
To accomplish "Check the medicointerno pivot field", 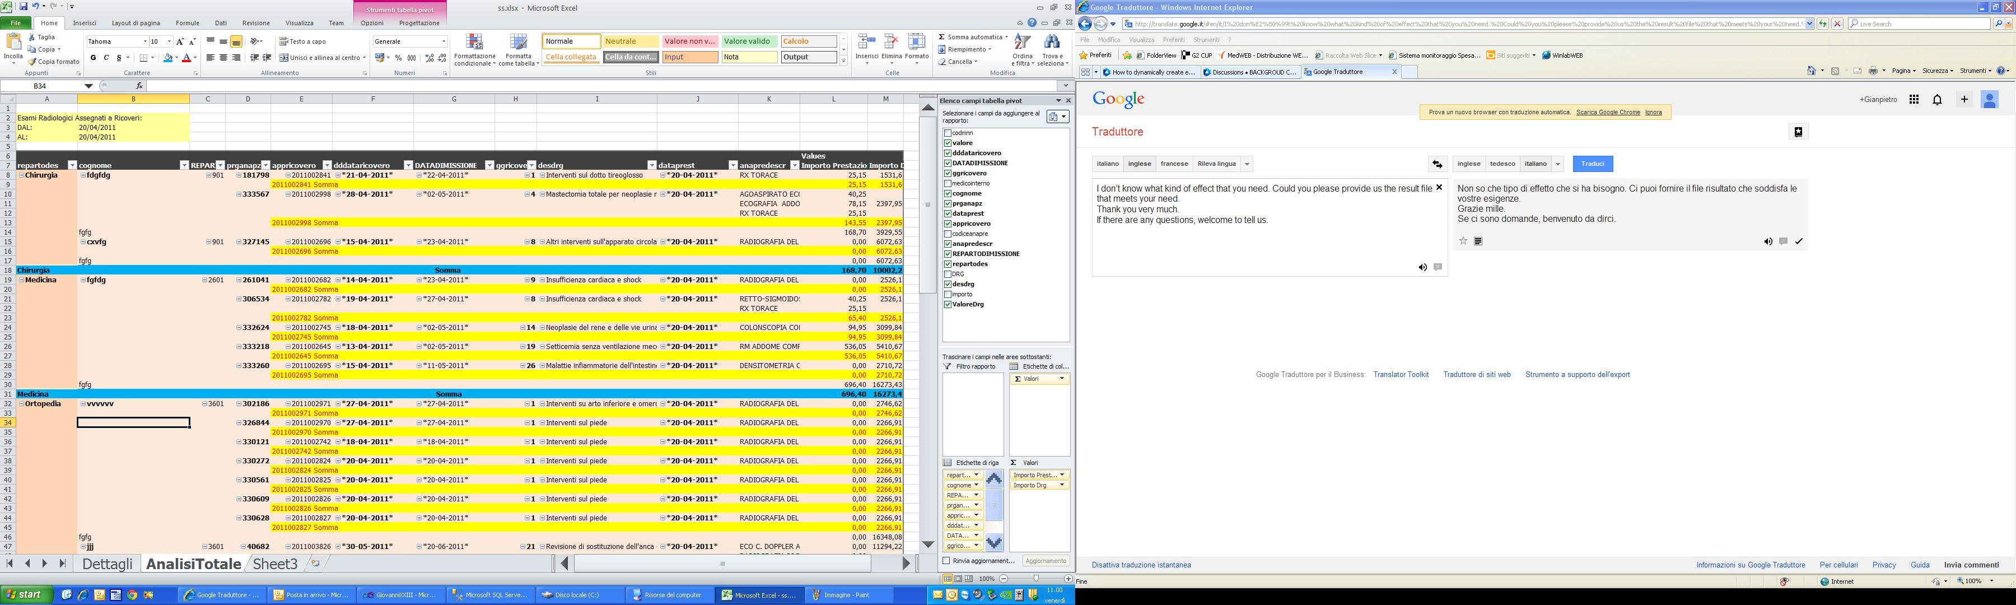I will (x=948, y=183).
